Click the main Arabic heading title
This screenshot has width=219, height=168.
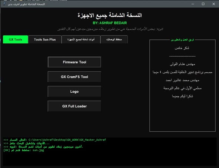click(110, 15)
